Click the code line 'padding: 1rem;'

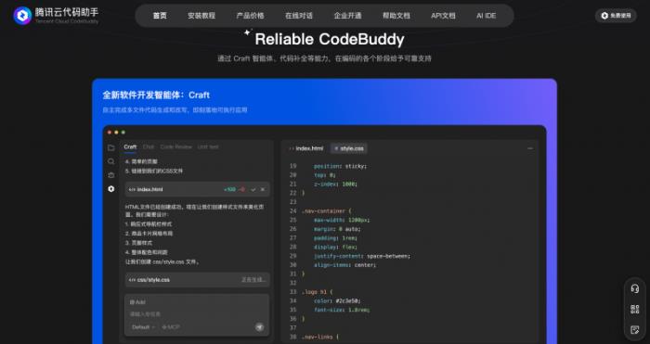pos(335,238)
